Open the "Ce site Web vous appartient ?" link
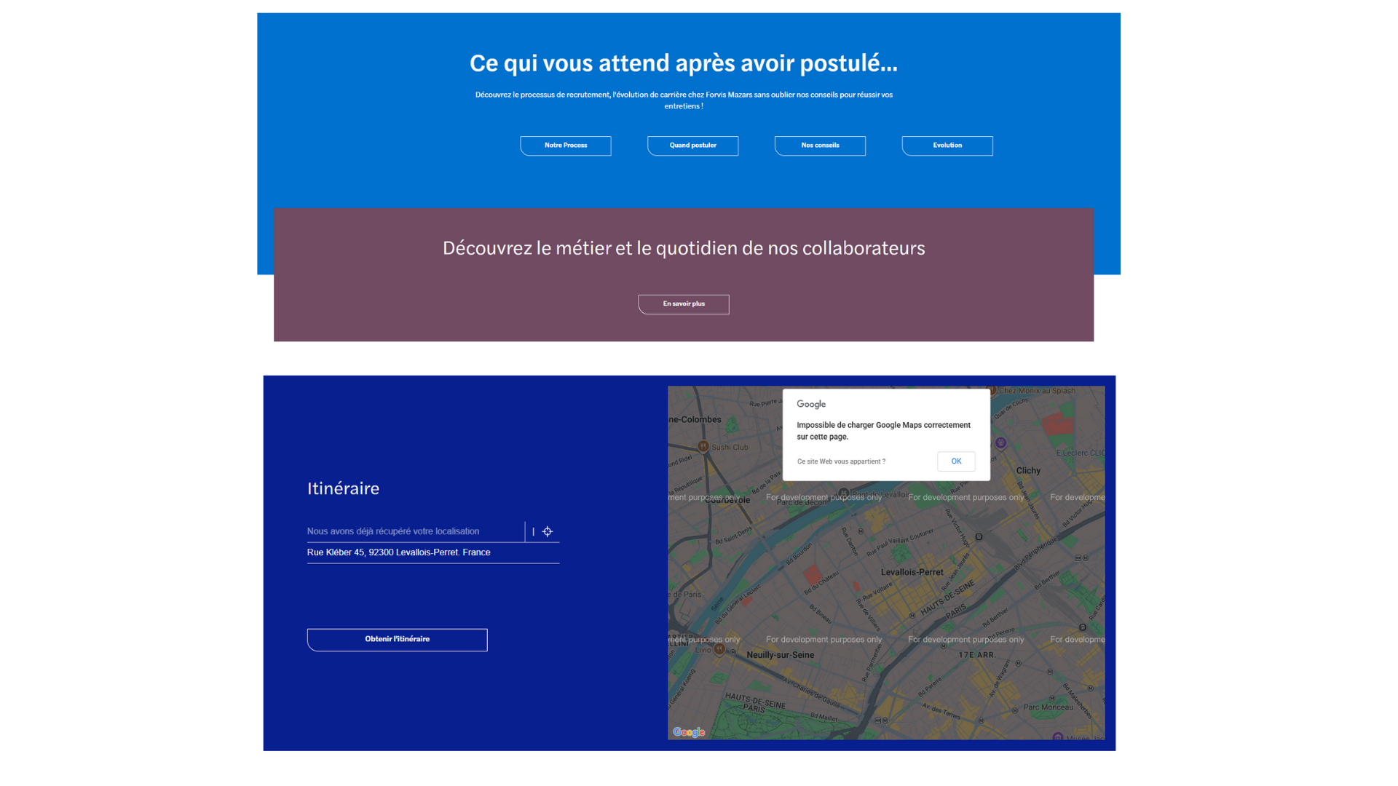1398x786 pixels. (x=841, y=461)
